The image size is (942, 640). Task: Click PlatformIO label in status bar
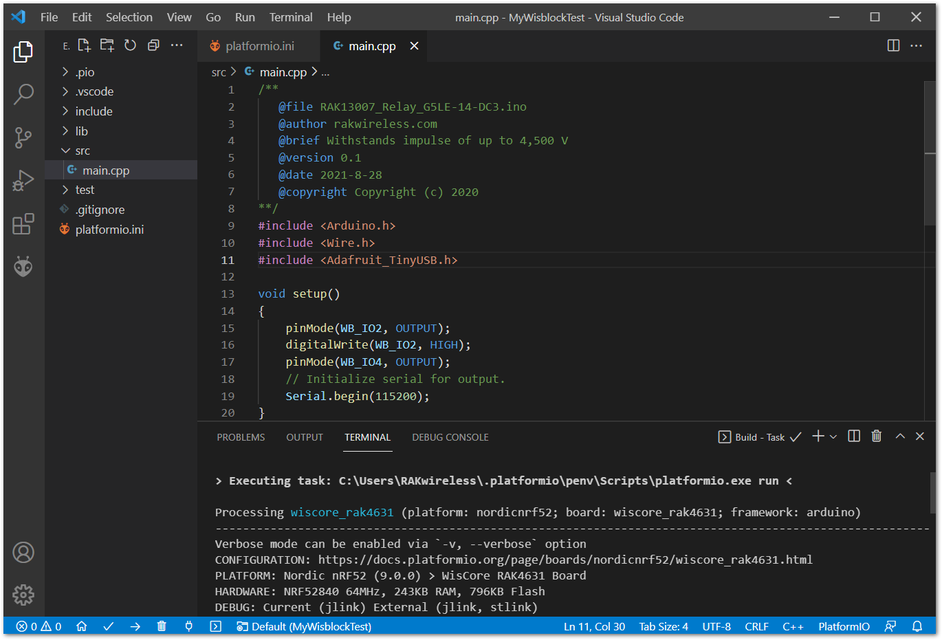(844, 626)
